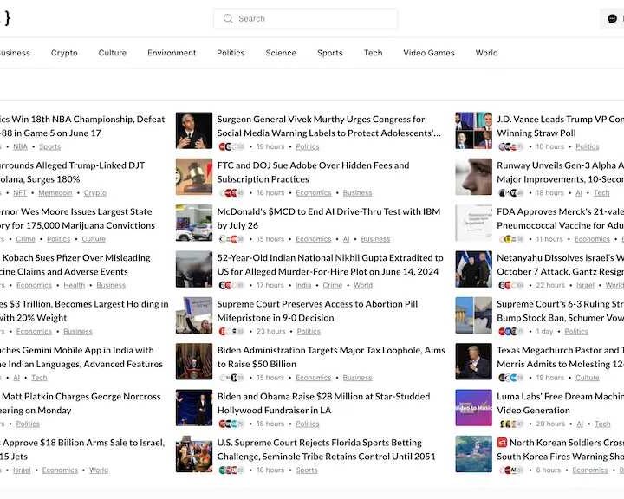Select the Environment category tab
624x499 pixels.
pos(172,53)
